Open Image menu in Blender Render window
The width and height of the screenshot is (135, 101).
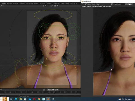97,4
